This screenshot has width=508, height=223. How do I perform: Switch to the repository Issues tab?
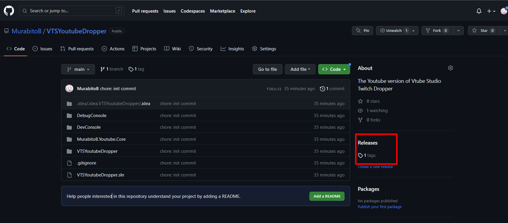point(42,49)
